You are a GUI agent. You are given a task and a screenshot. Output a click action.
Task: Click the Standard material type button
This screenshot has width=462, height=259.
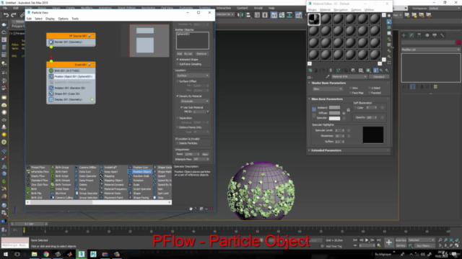coord(379,77)
